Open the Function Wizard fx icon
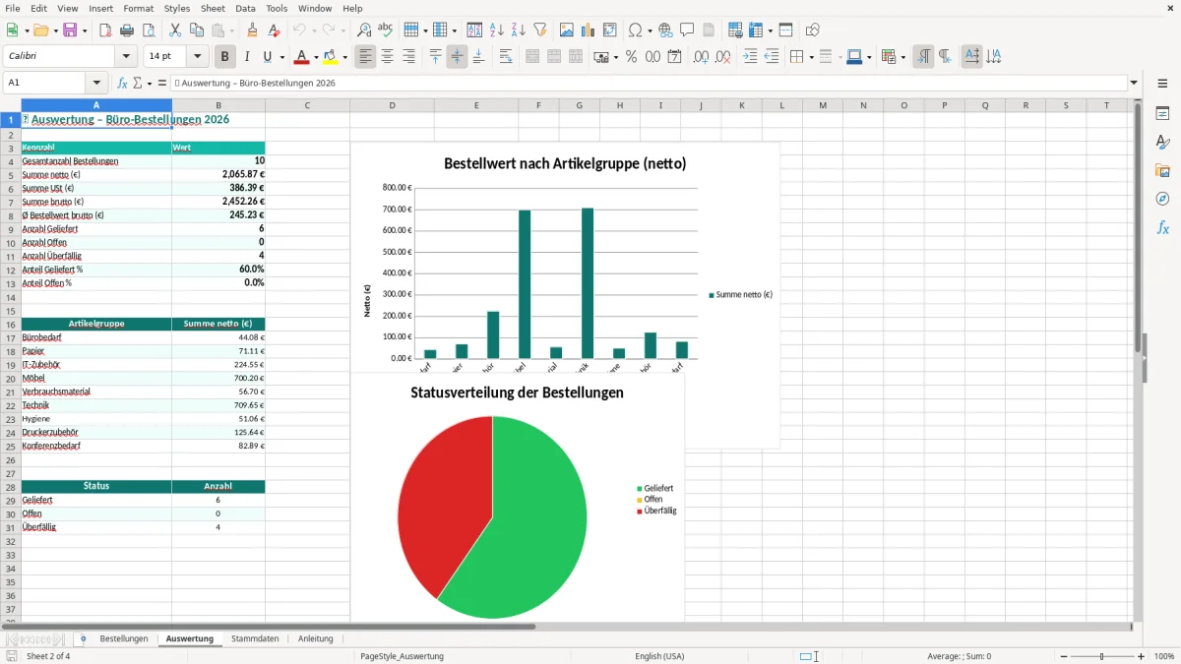The image size is (1181, 664). pos(122,83)
